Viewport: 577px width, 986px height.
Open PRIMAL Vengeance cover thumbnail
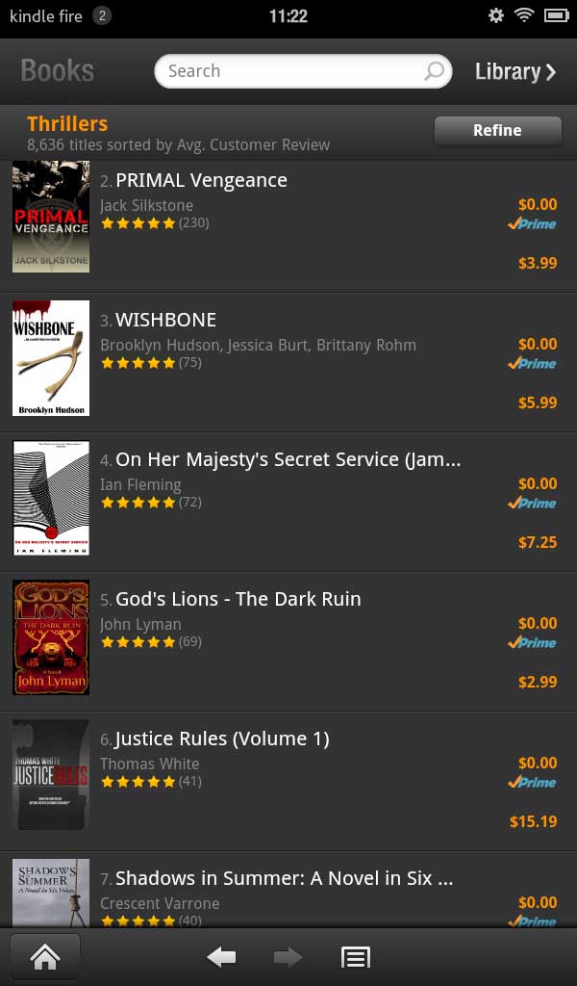[51, 217]
